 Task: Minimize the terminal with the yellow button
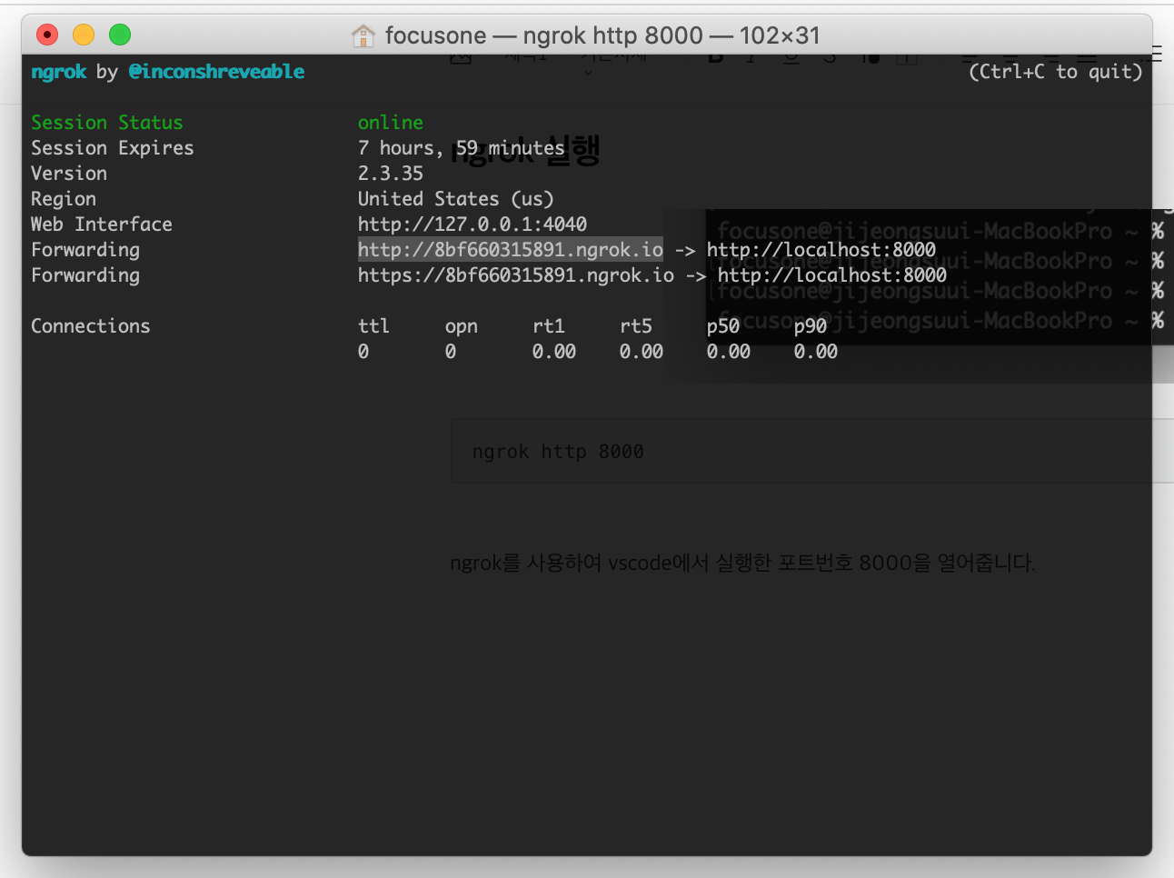tap(84, 35)
